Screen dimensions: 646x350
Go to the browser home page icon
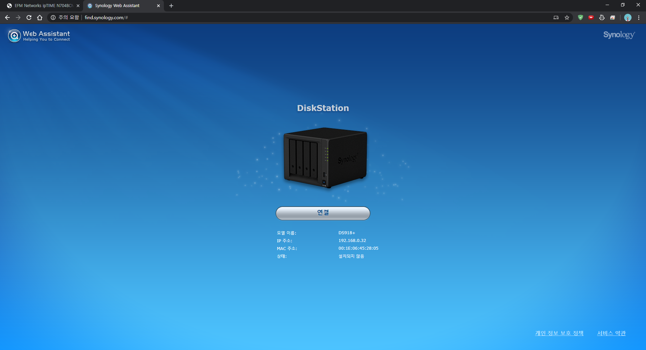click(x=40, y=17)
